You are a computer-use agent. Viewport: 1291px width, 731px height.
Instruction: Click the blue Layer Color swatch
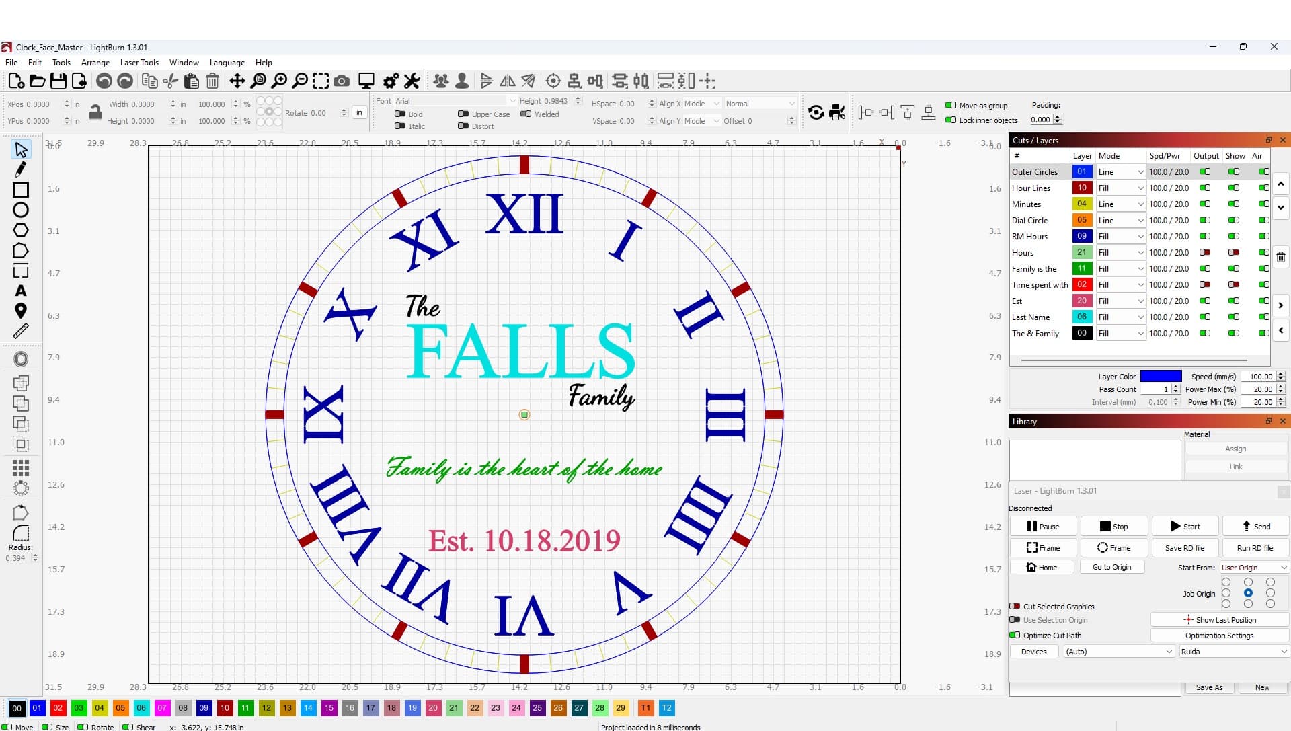[1163, 376]
